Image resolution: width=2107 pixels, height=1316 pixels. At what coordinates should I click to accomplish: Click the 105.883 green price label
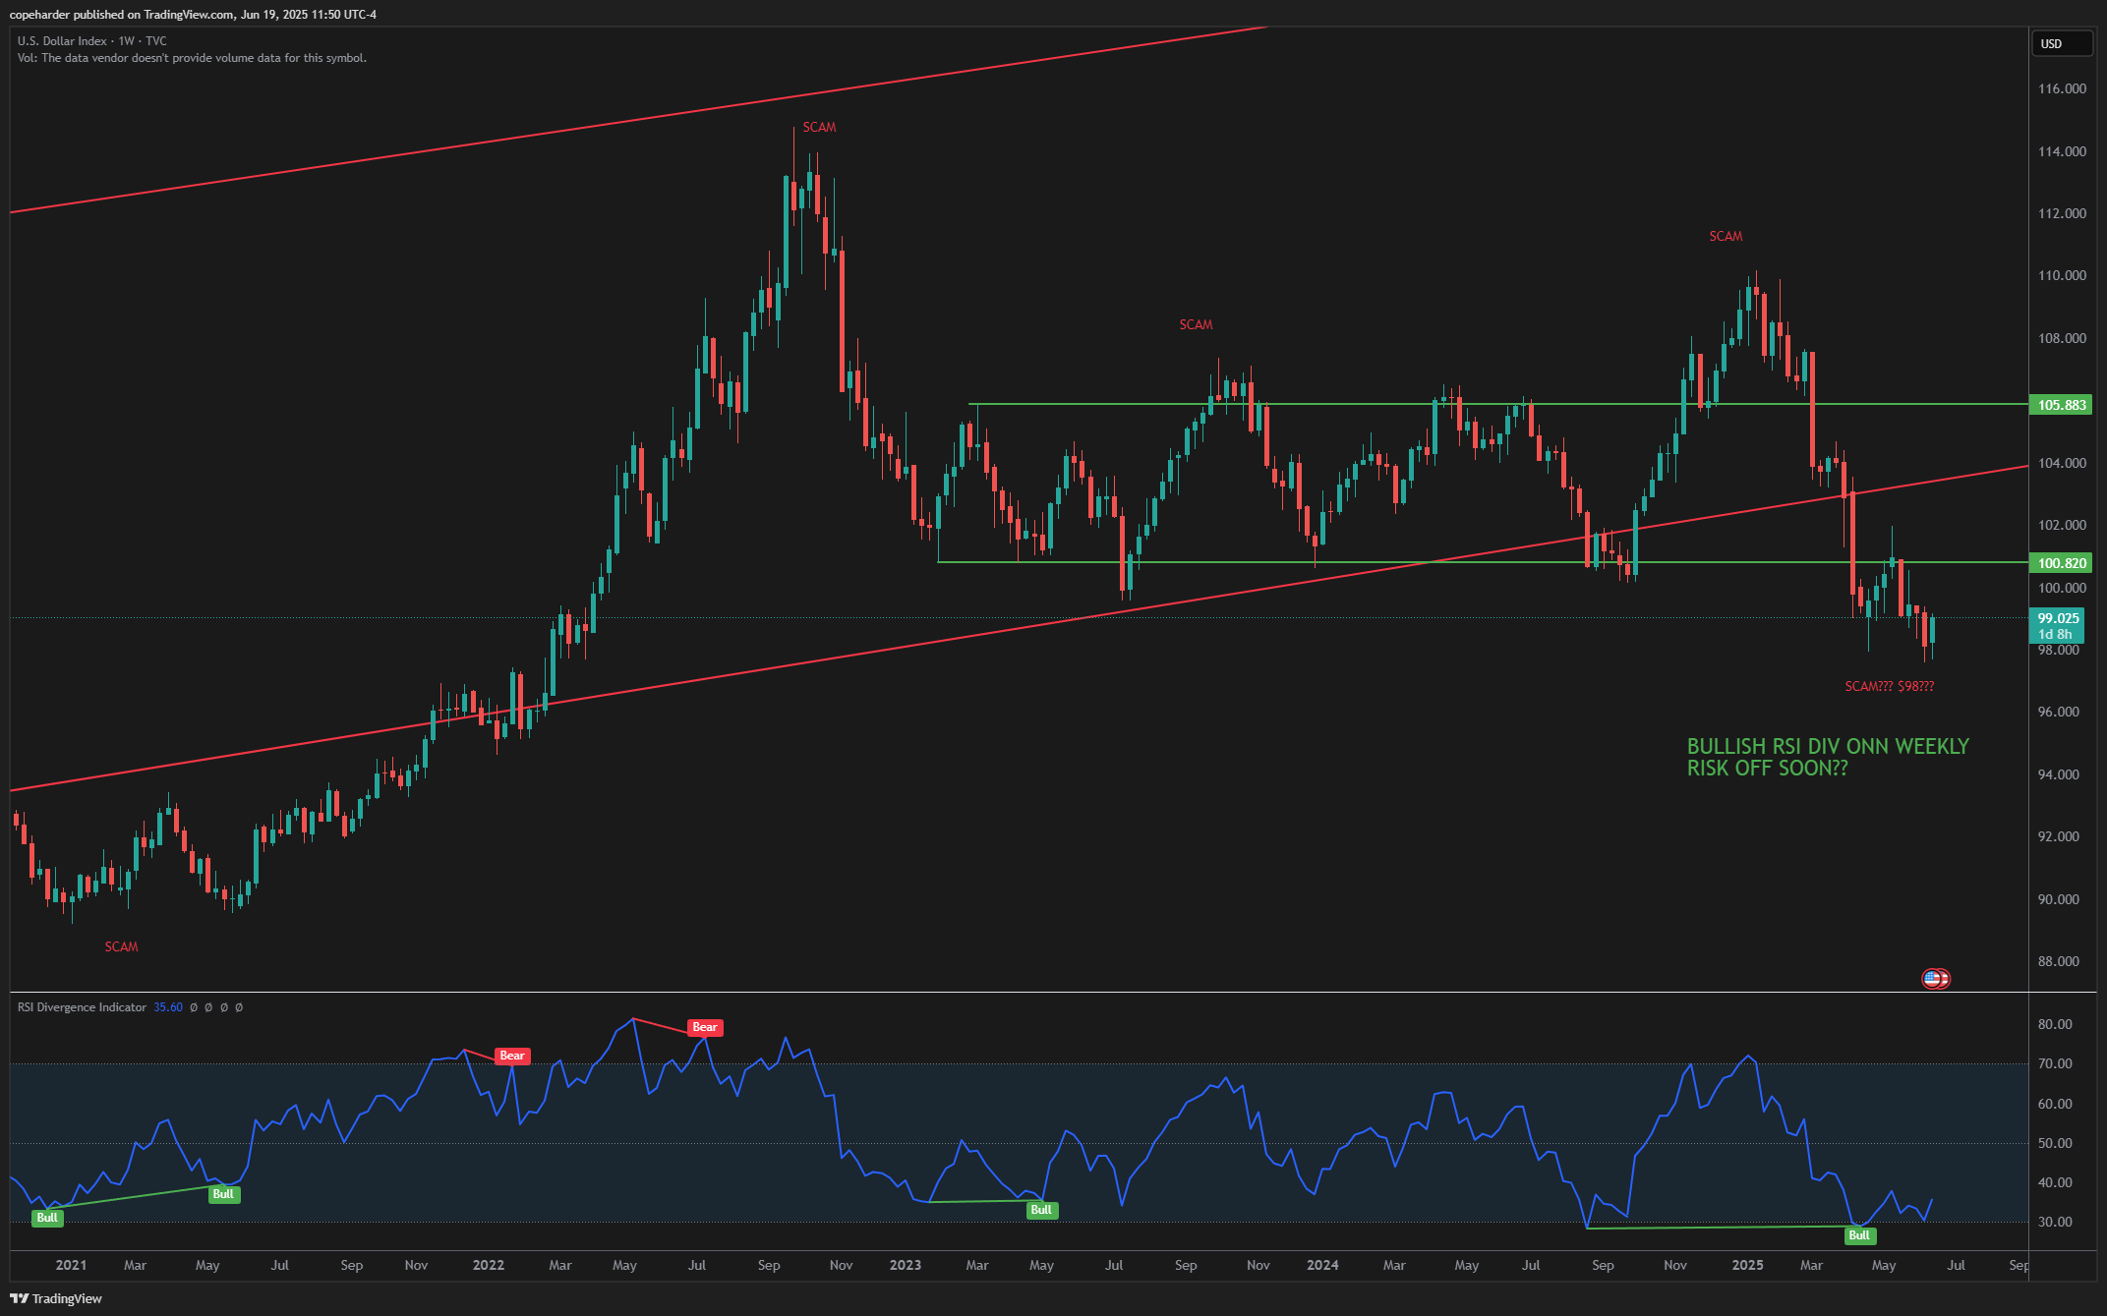click(2061, 405)
